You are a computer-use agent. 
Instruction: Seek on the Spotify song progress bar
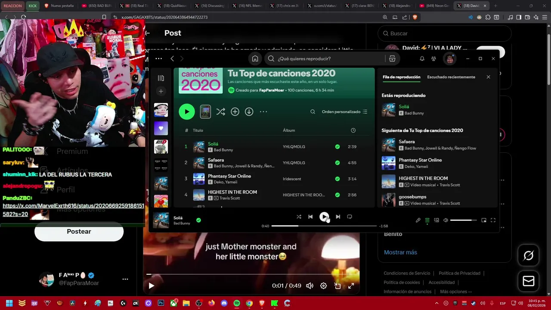(324, 226)
